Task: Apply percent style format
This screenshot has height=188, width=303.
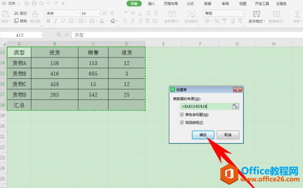Action: (x=217, y=21)
